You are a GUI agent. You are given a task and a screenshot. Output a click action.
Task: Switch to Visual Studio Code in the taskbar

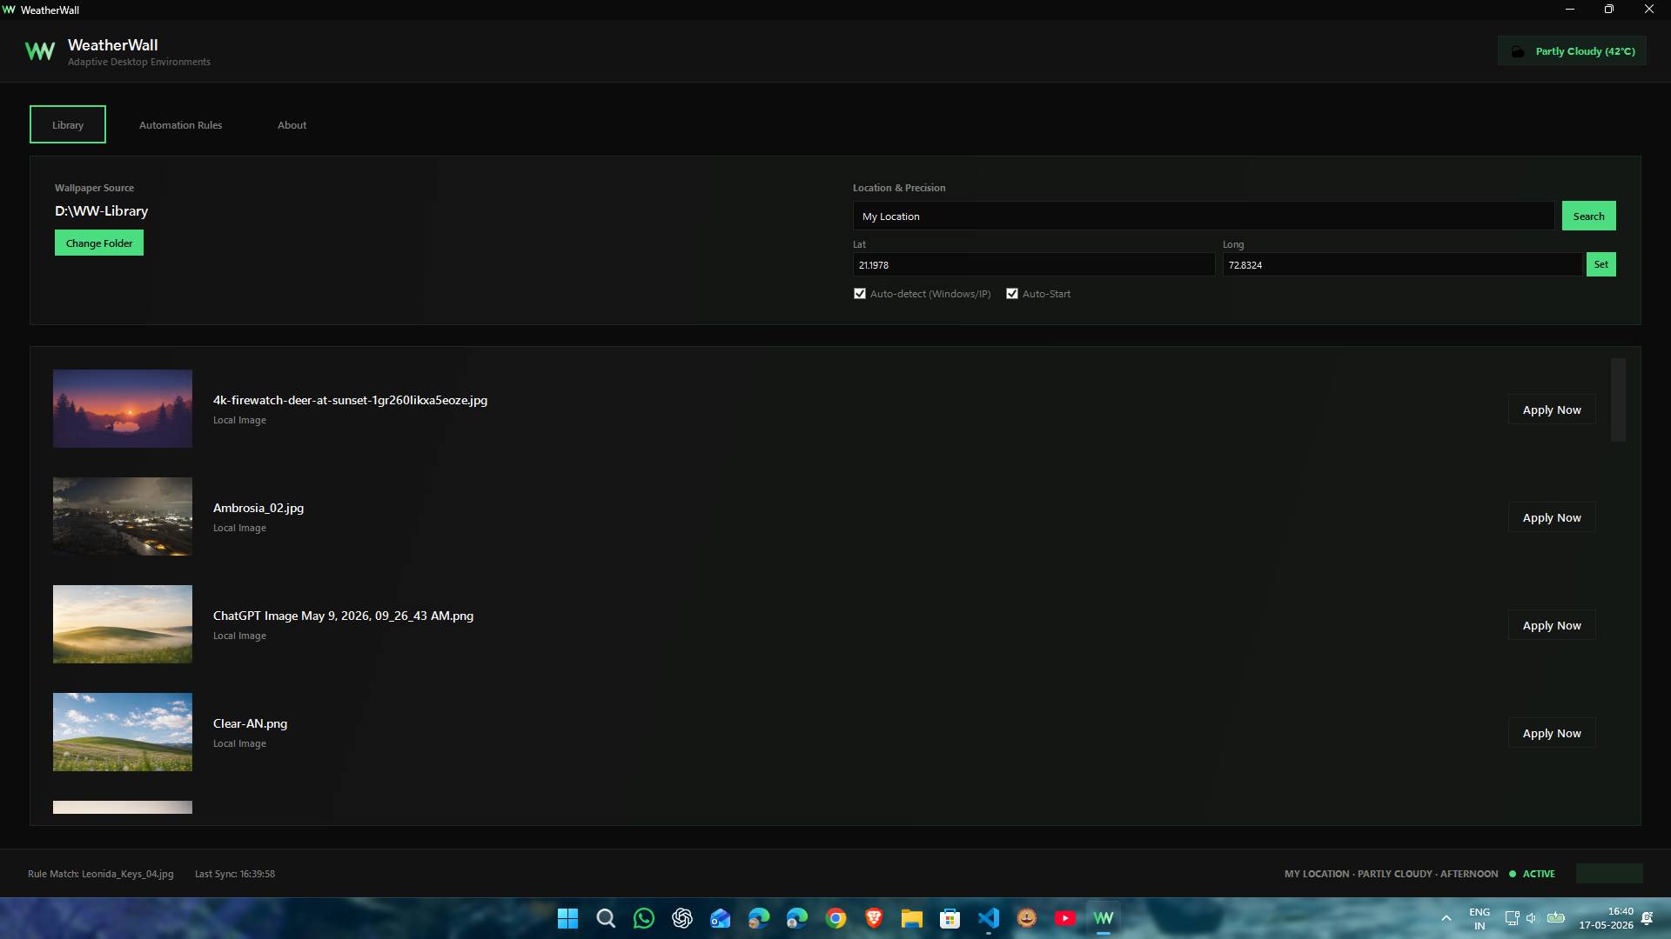pyautogui.click(x=989, y=918)
